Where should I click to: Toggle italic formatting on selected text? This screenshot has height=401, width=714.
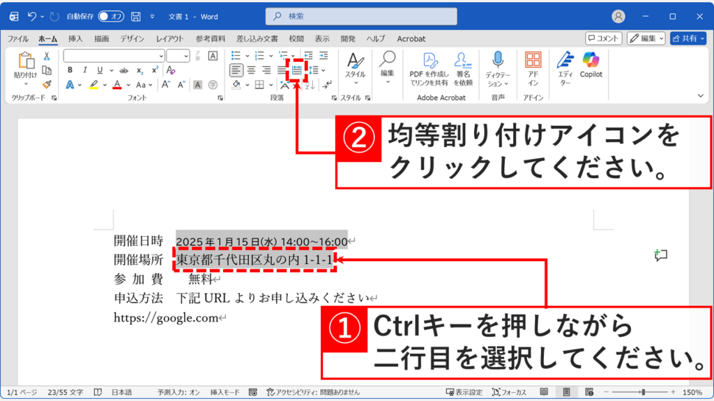84,70
